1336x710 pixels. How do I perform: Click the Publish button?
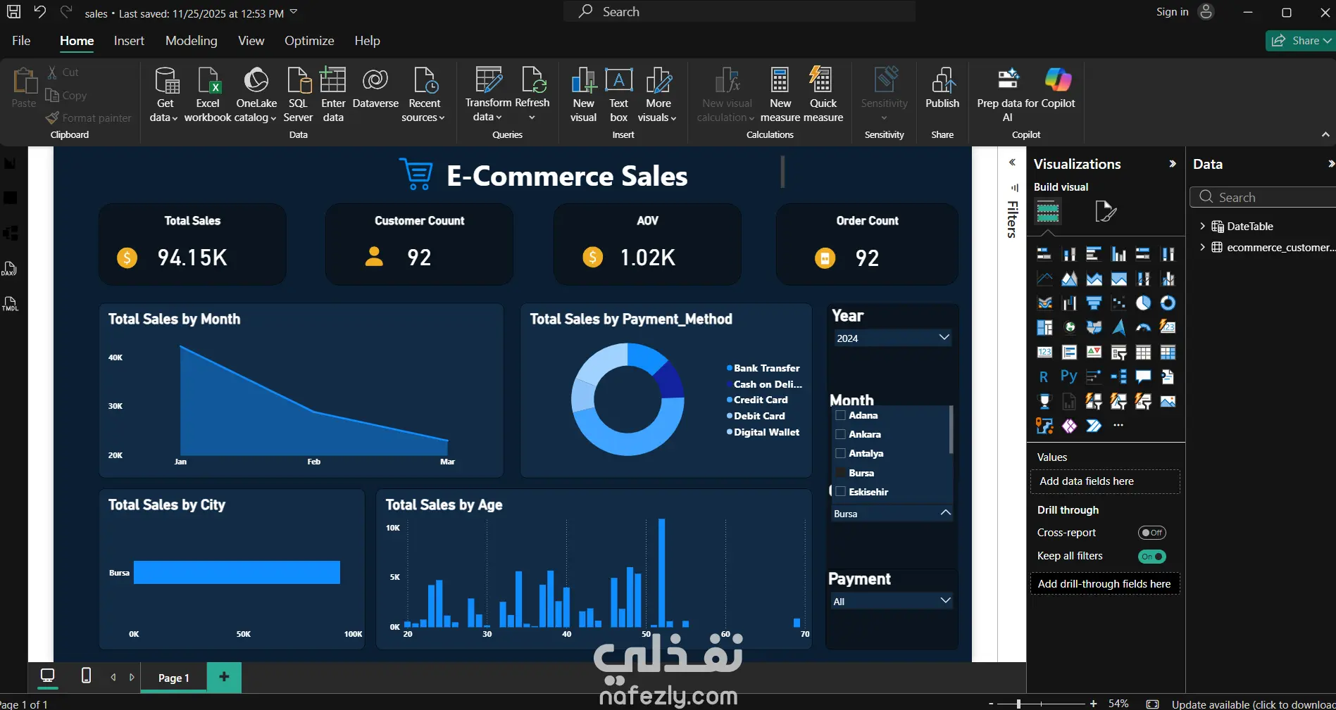942,88
